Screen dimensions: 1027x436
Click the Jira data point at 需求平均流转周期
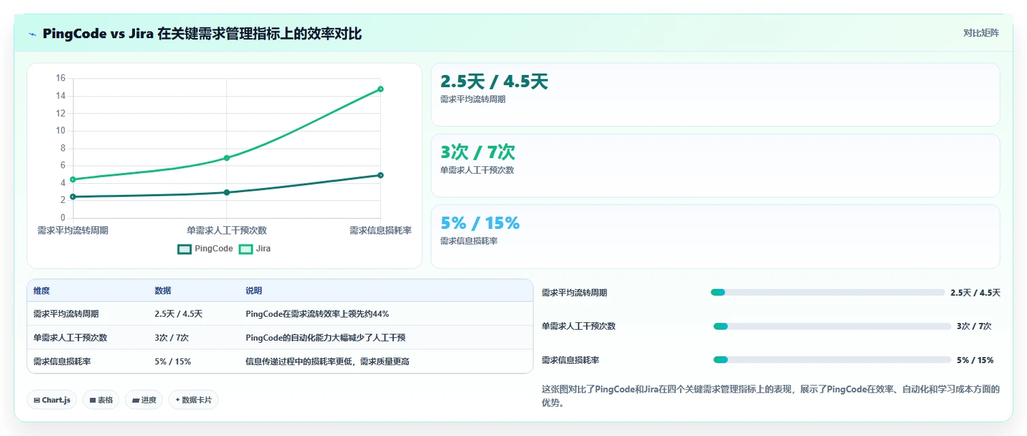(x=72, y=179)
